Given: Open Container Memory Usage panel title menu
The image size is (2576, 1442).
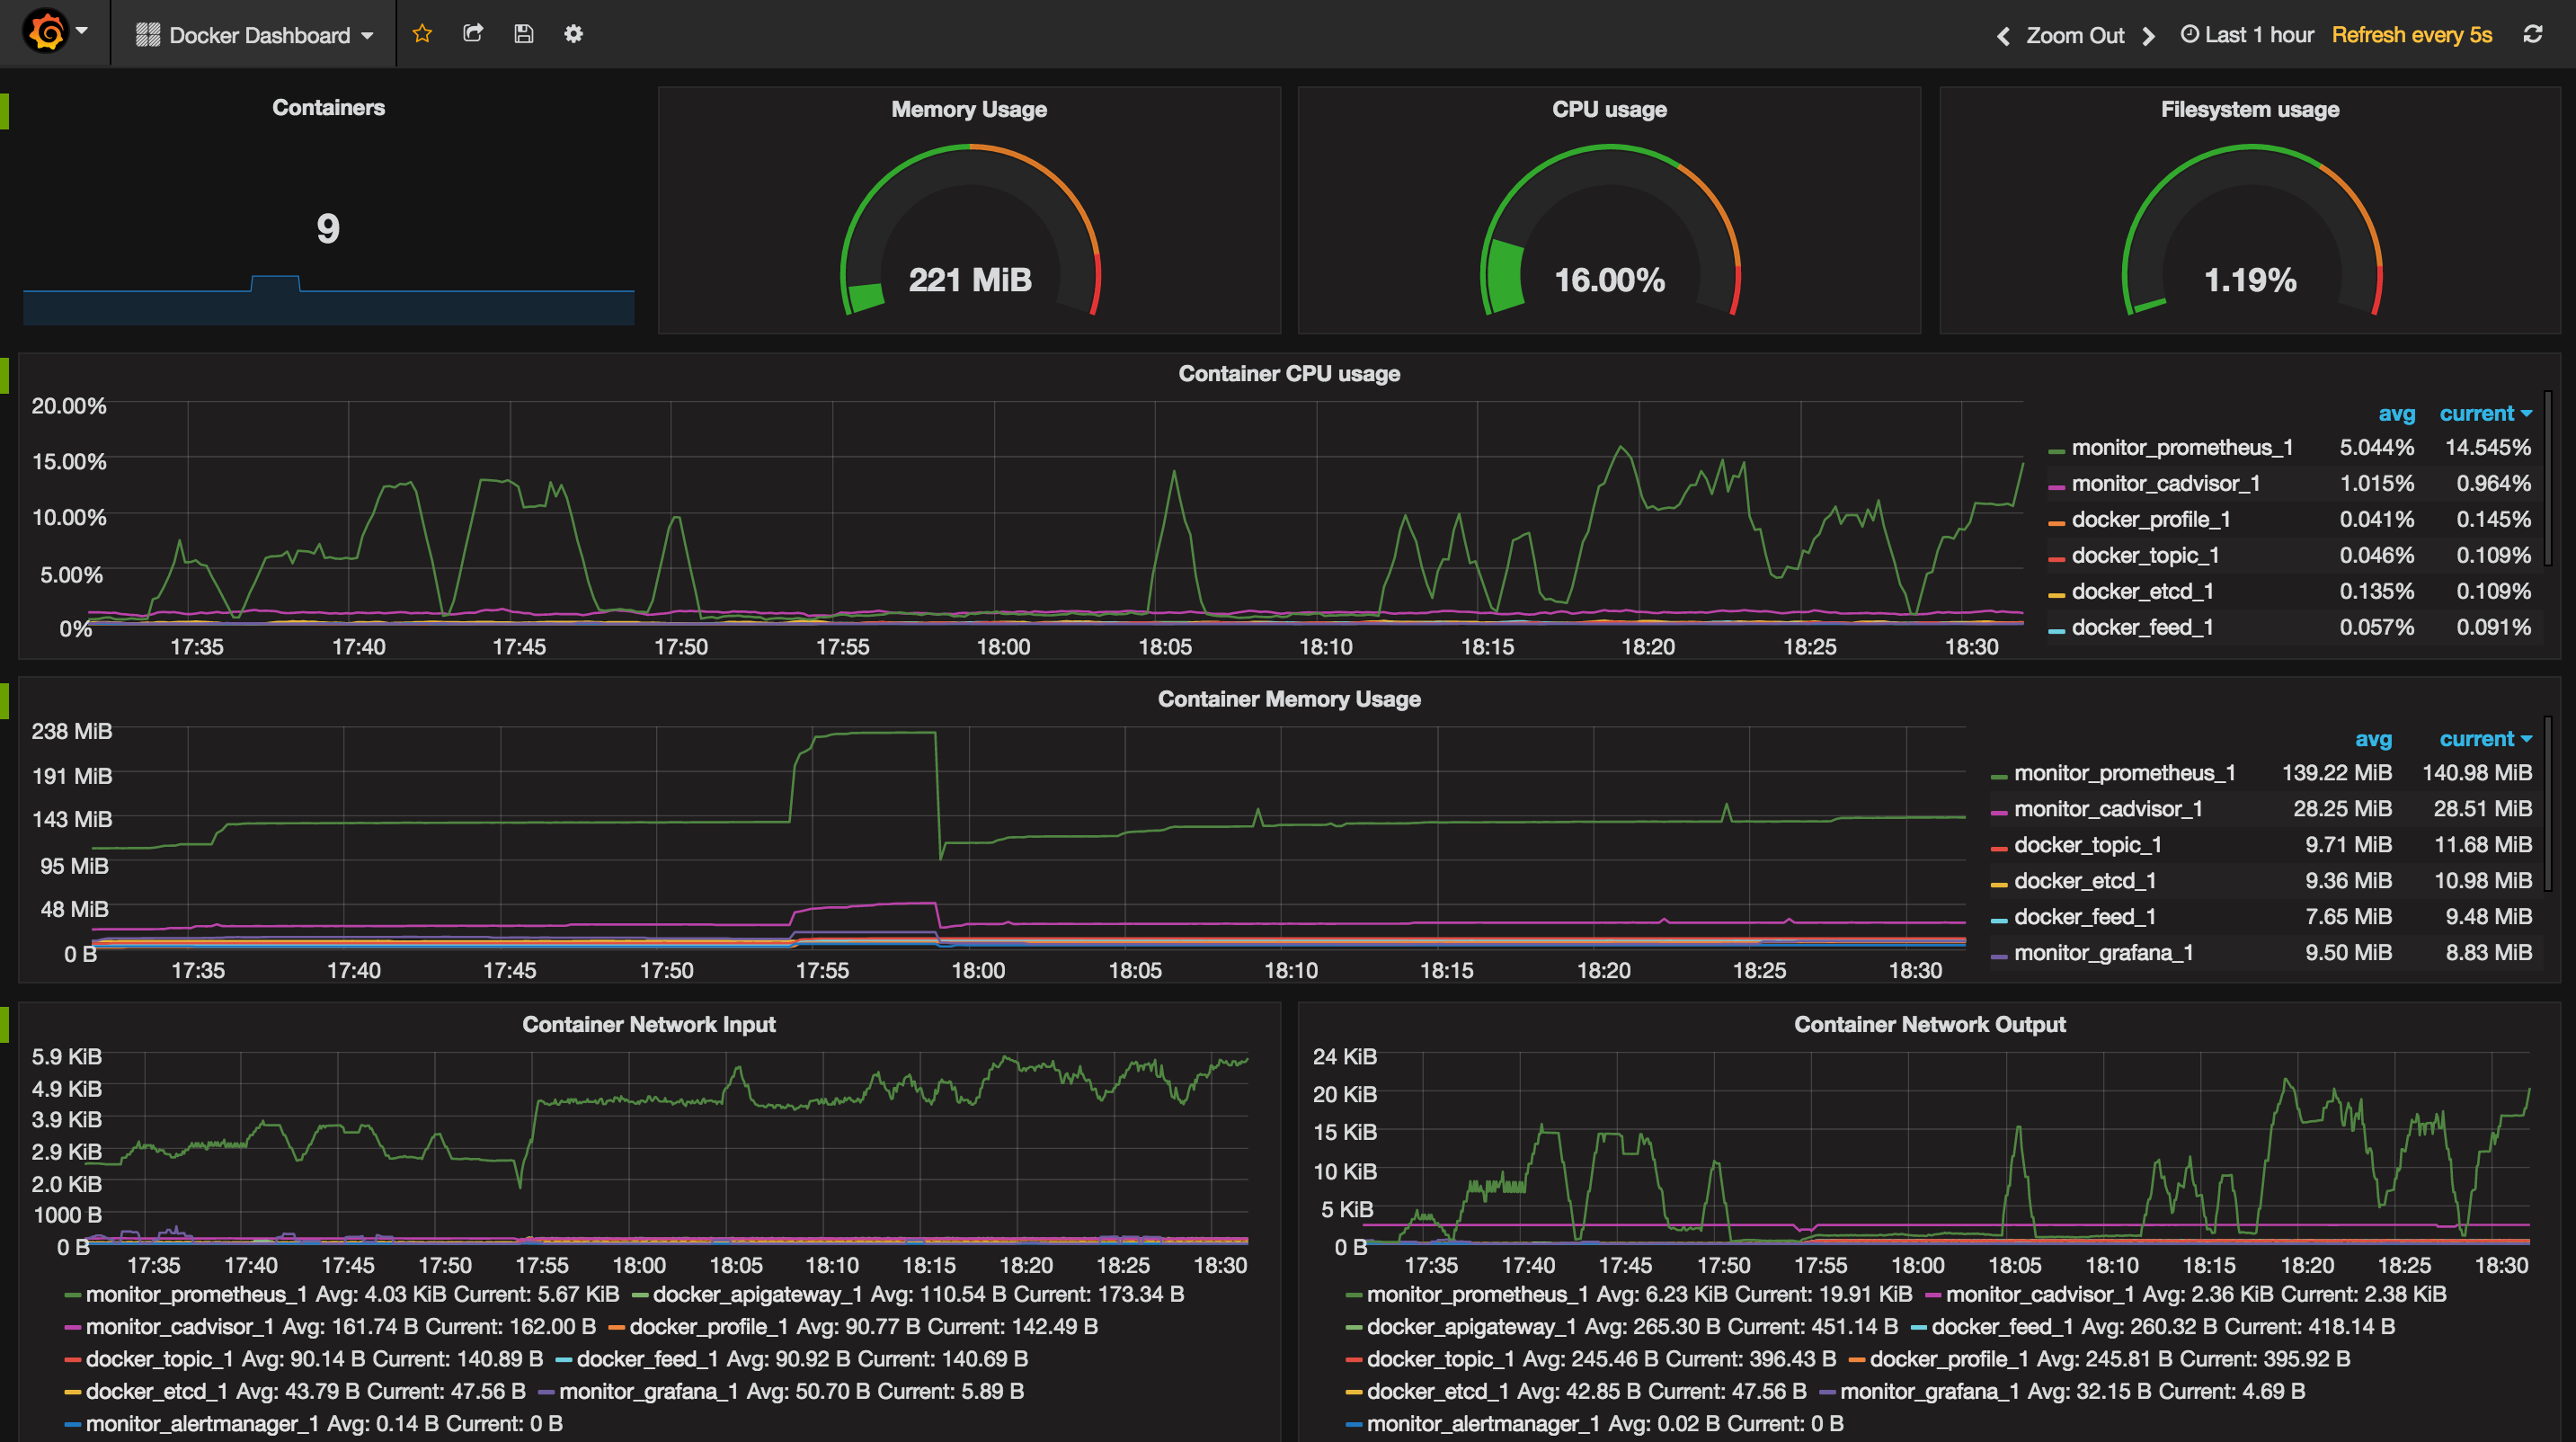Looking at the screenshot, I should click(1288, 699).
